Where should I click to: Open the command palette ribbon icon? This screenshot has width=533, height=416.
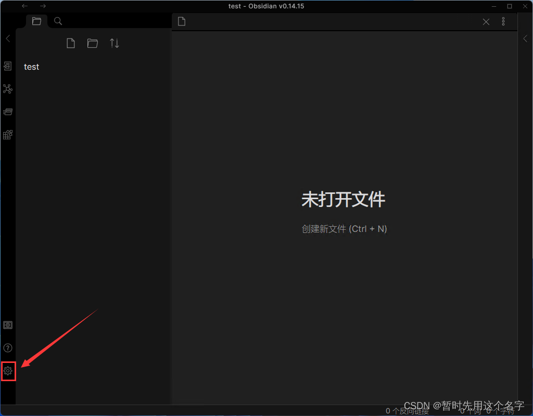pos(8,134)
